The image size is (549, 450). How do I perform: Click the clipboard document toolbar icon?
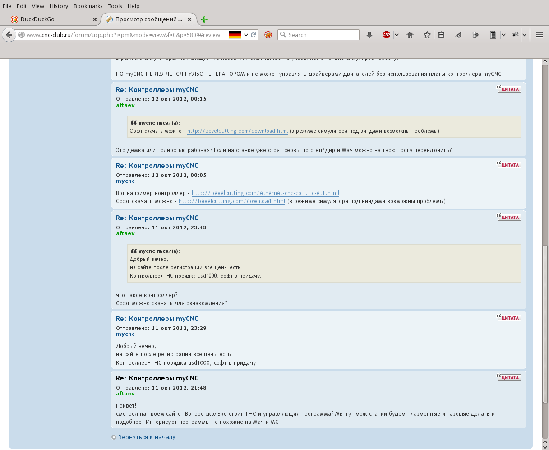pos(493,35)
